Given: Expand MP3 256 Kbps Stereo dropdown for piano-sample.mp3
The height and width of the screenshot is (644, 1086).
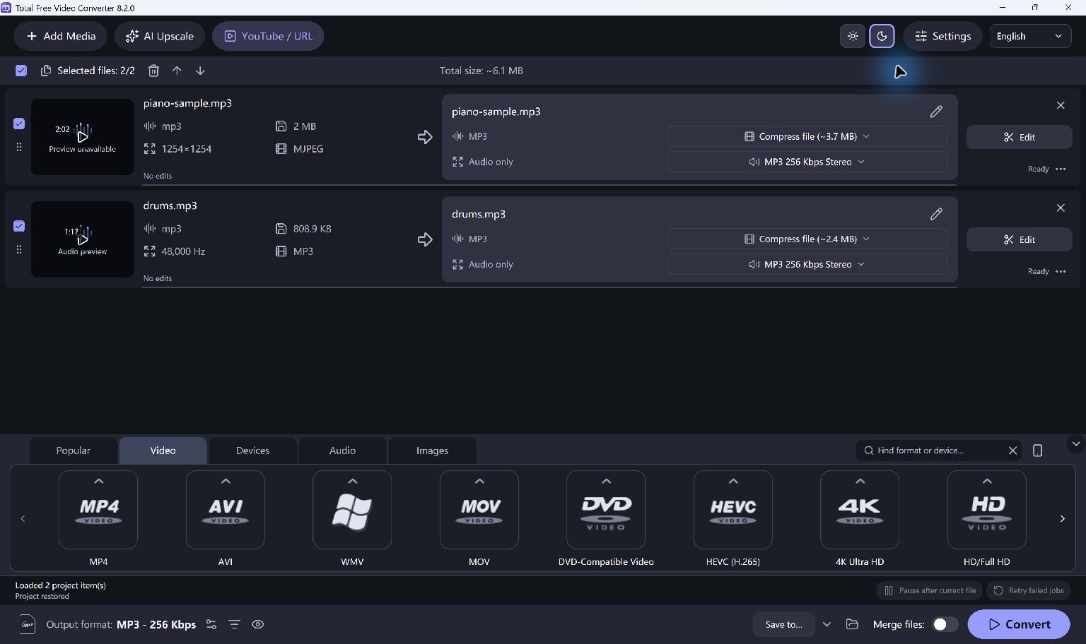Looking at the screenshot, I should tap(807, 162).
